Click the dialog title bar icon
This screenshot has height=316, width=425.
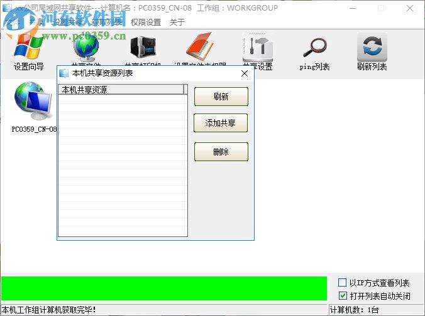coord(64,73)
